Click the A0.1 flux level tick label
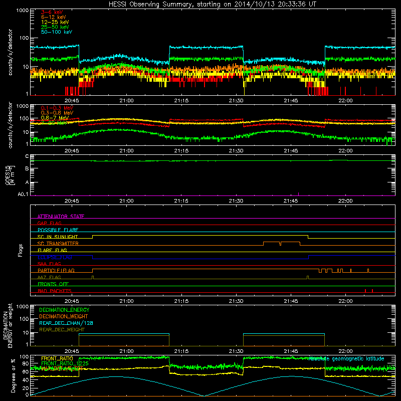 coord(23,194)
